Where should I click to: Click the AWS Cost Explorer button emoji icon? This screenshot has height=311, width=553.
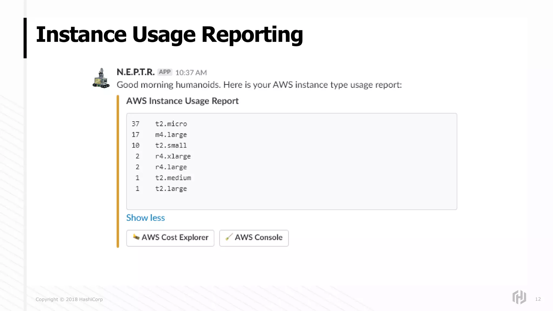(136, 237)
